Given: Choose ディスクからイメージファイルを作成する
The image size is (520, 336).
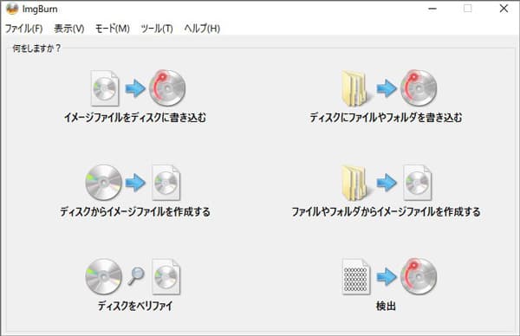Looking at the screenshot, I should (x=135, y=212).
